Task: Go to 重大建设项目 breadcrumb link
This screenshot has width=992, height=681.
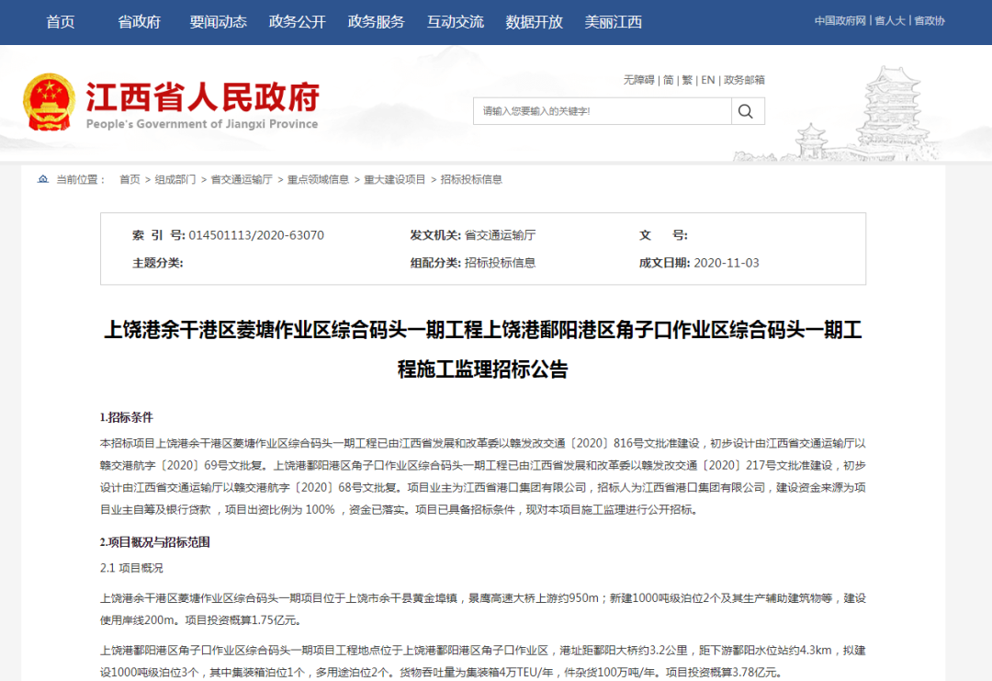Action: point(395,179)
